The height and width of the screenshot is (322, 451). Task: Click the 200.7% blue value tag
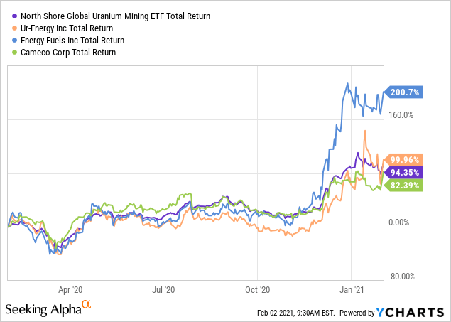(404, 92)
